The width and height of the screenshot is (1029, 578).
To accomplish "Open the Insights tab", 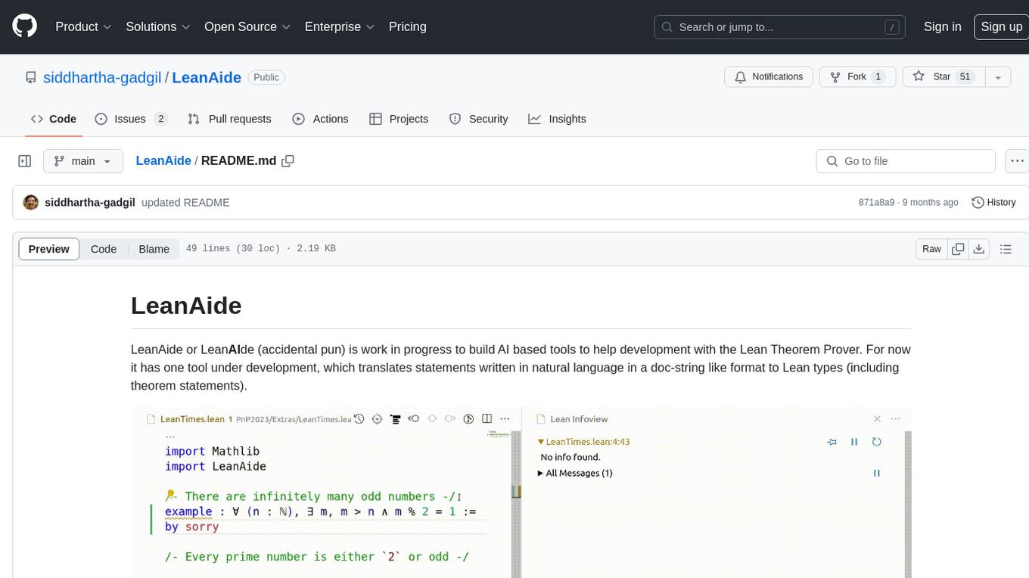I will (x=557, y=119).
